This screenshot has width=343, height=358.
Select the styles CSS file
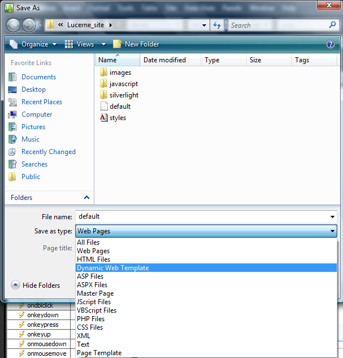(x=118, y=118)
